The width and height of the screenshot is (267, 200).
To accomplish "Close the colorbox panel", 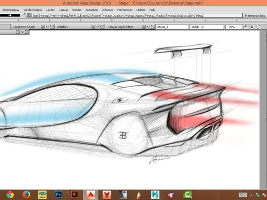I will [102, 27].
